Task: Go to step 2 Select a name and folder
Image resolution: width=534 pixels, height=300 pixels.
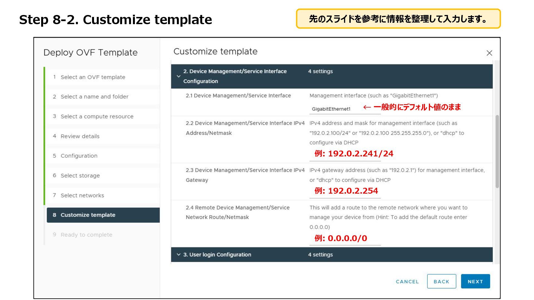Action: click(94, 97)
